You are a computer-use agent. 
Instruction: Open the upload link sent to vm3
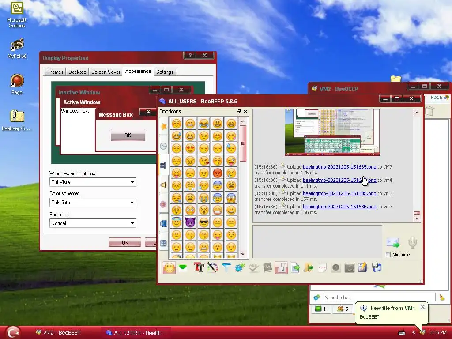point(339,207)
